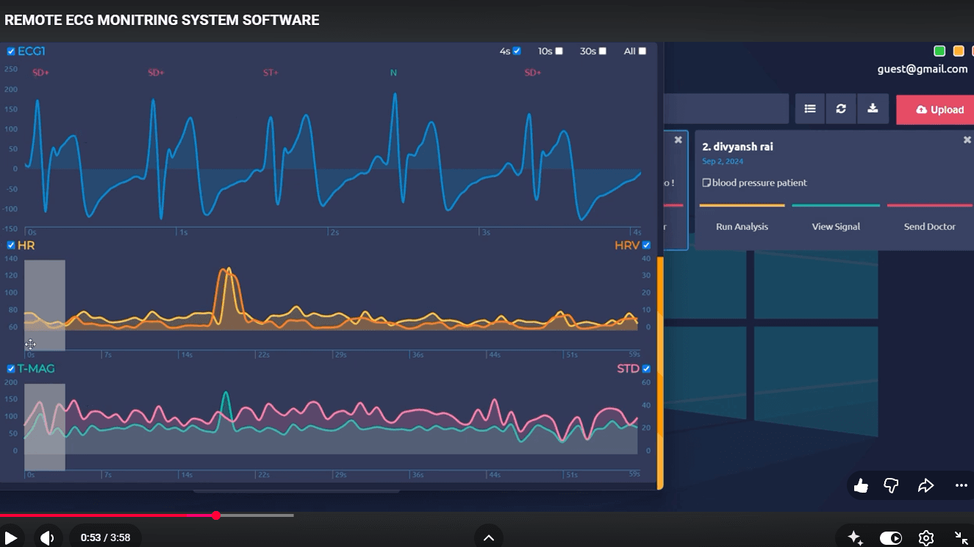Viewport: 974px width, 547px height.
Task: Click the share arrow icon
Action: [x=925, y=485]
